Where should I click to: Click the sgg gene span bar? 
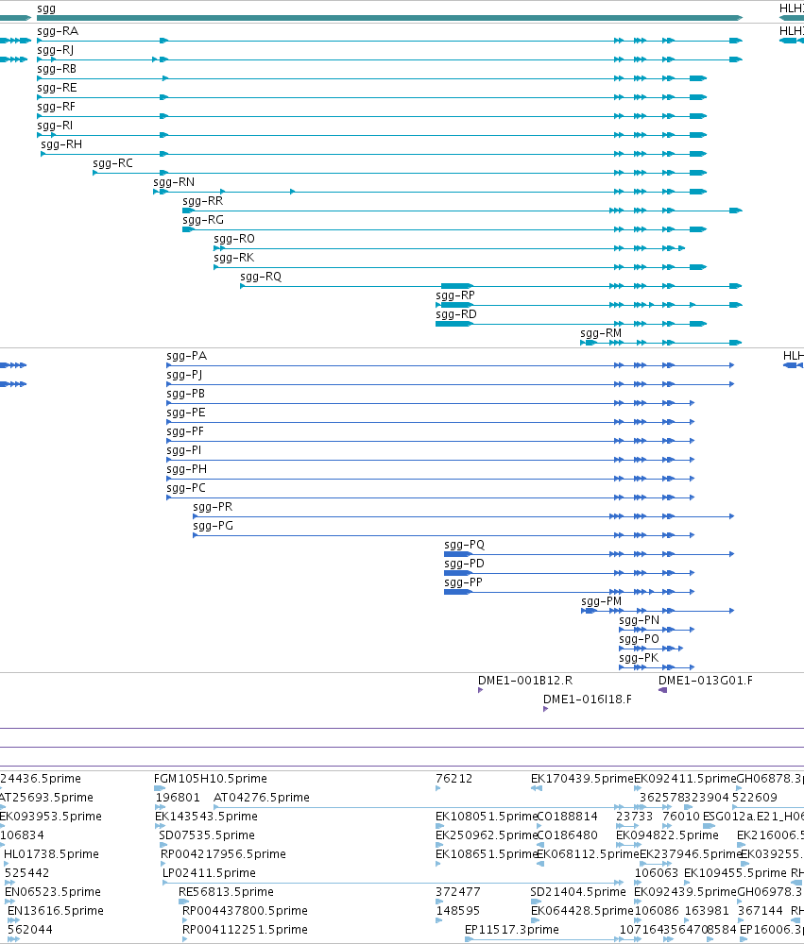pos(389,18)
